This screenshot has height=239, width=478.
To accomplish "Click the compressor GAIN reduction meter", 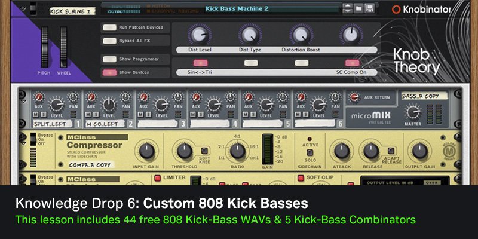I will [268, 149].
